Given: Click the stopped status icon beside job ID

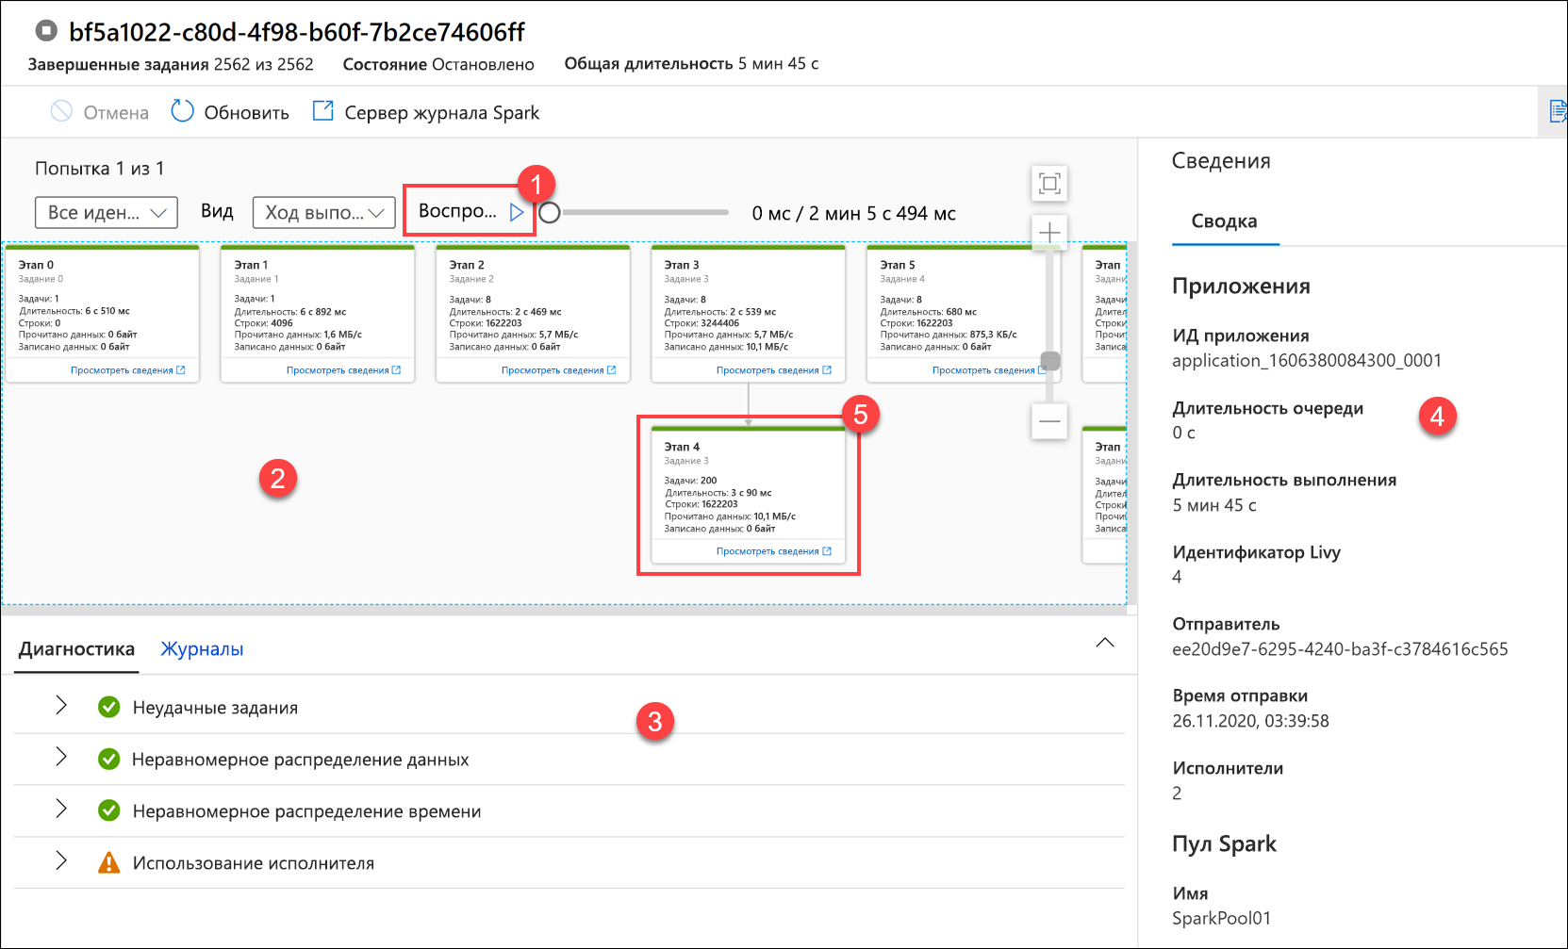Looking at the screenshot, I should tap(46, 31).
